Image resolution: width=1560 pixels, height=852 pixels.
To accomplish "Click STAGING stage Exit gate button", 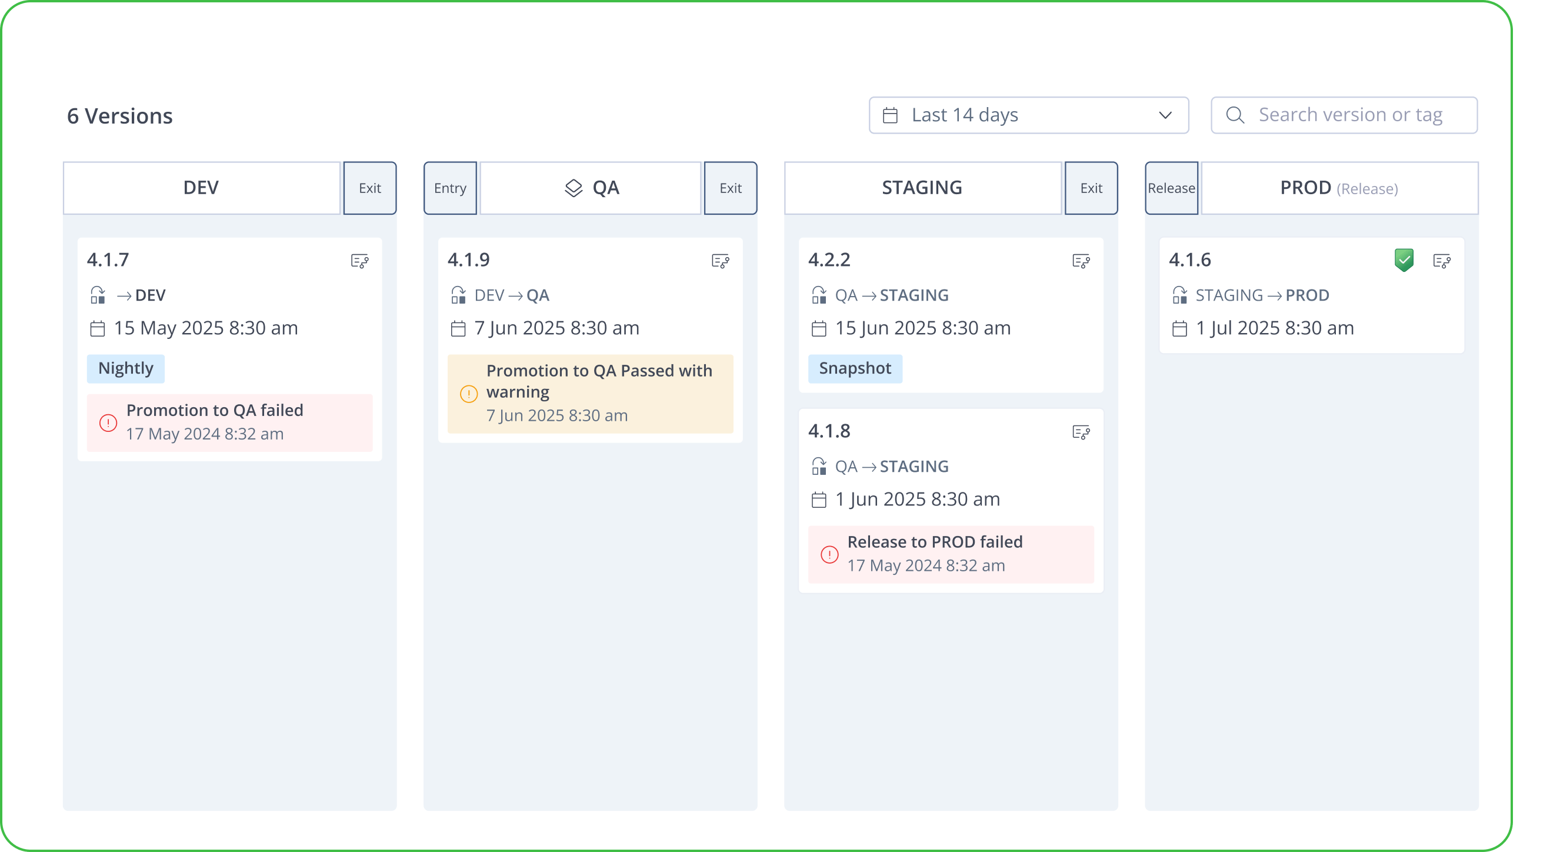I will pyautogui.click(x=1091, y=188).
